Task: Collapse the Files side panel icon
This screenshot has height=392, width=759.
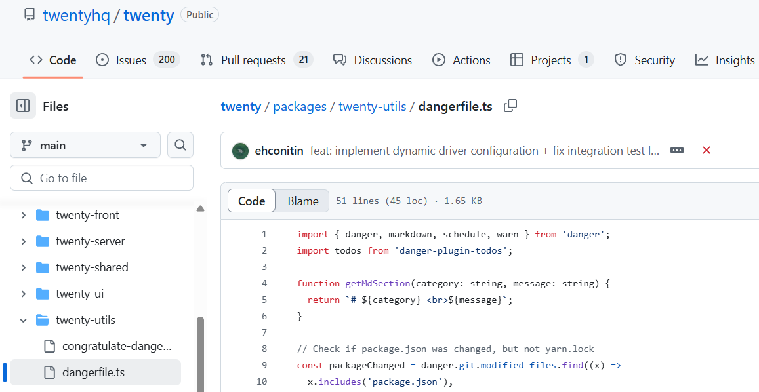Action: [23, 106]
